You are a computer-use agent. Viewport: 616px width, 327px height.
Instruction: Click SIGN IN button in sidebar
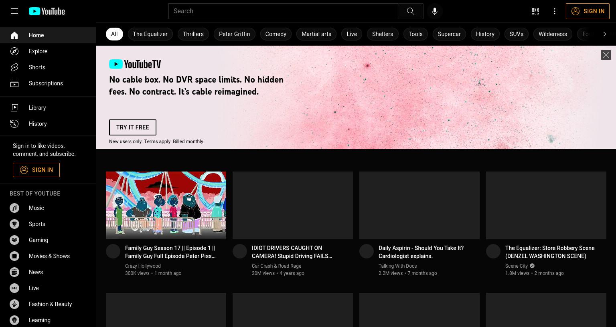click(x=36, y=170)
